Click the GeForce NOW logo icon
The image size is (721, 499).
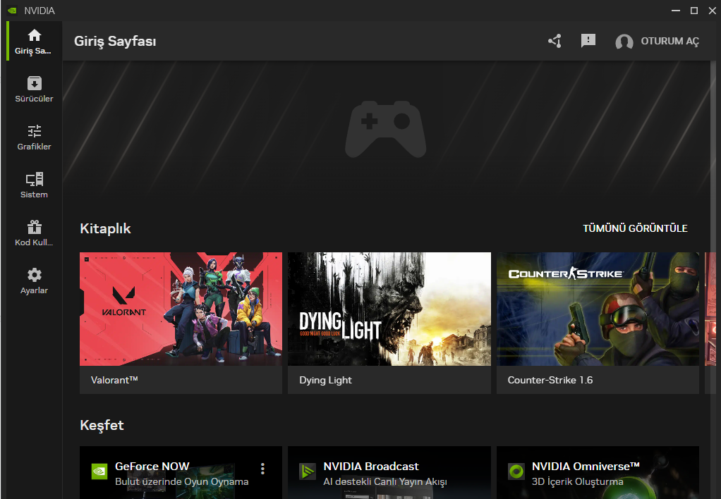pos(99,471)
